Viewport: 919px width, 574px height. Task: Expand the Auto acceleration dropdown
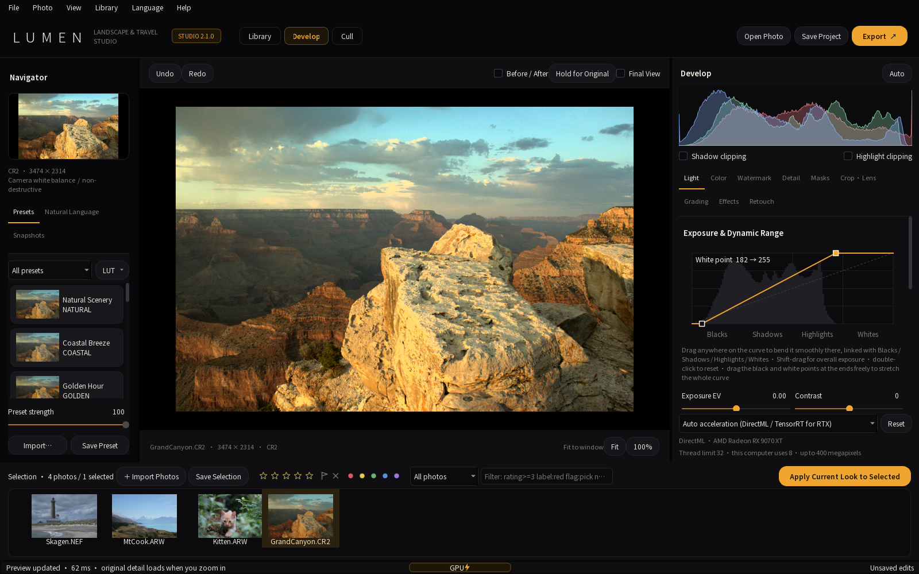(778, 424)
